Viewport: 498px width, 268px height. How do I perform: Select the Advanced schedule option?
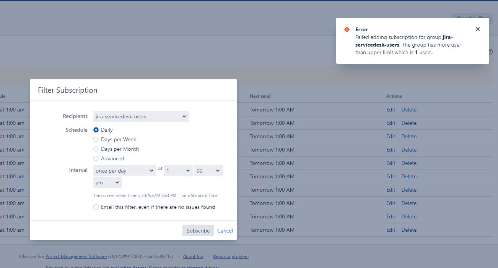point(96,158)
